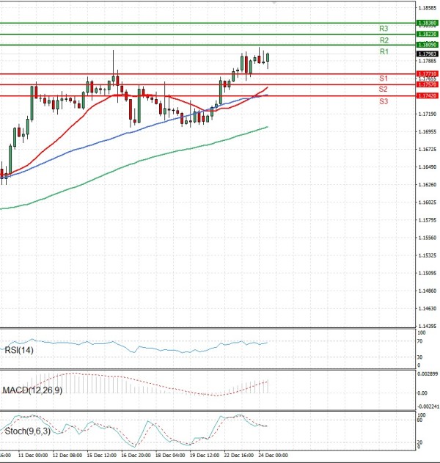Click the 1.17570 red price tag

[x=427, y=84]
